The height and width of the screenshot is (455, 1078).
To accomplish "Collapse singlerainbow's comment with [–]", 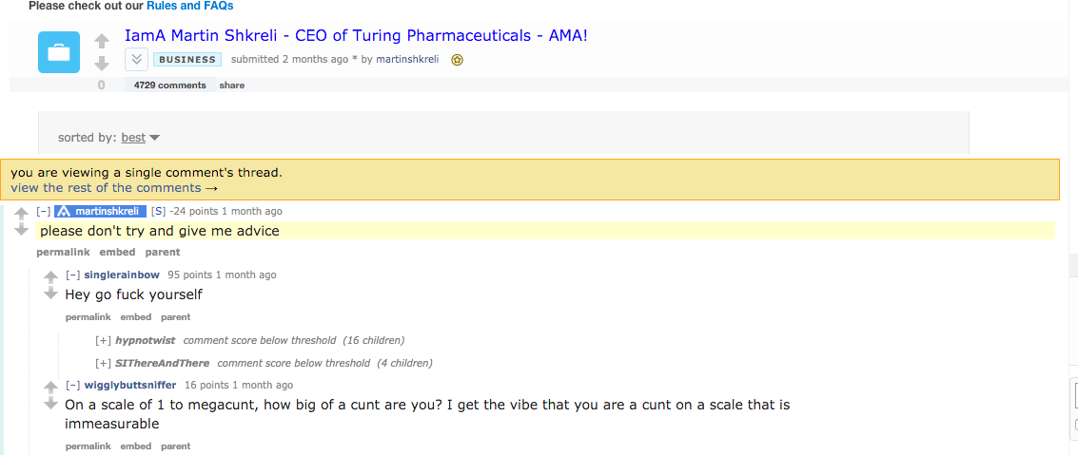I will click(73, 275).
